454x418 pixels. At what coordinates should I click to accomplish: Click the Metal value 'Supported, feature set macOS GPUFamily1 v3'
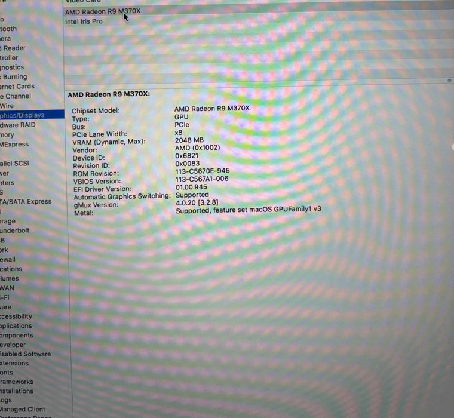tap(249, 210)
